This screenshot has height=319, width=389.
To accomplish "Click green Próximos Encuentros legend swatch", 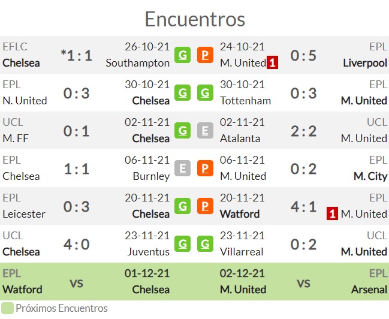I will tap(7, 308).
